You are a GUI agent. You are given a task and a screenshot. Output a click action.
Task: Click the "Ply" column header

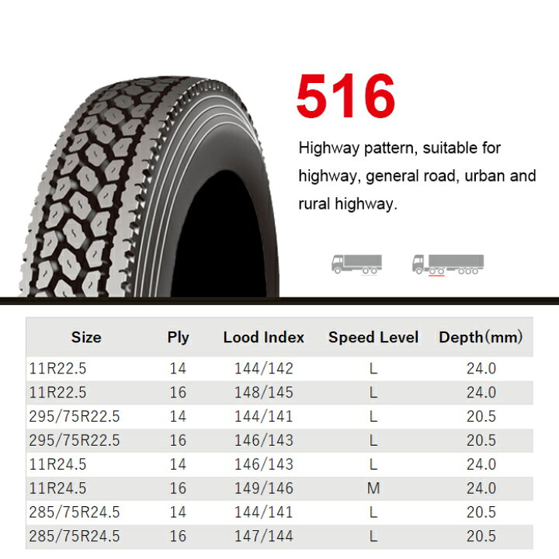click(x=179, y=337)
